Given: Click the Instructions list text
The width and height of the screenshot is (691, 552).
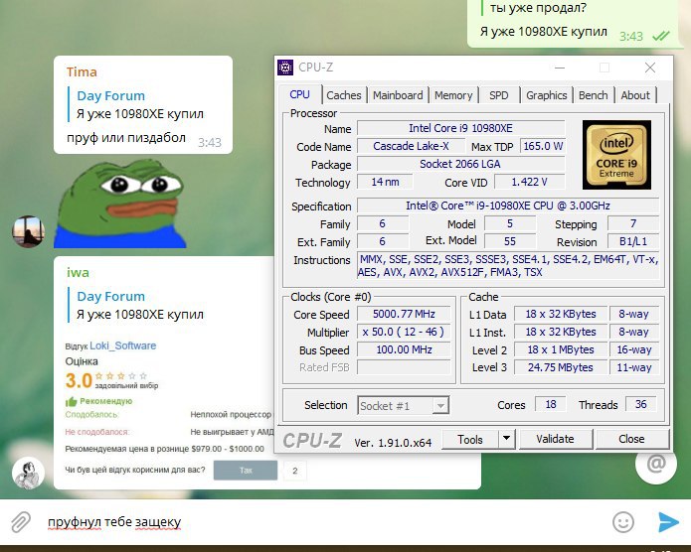Looking at the screenshot, I should tap(508, 265).
